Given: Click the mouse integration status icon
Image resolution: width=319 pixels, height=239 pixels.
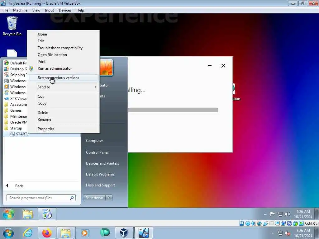Looking at the screenshot, I should tap(295, 223).
